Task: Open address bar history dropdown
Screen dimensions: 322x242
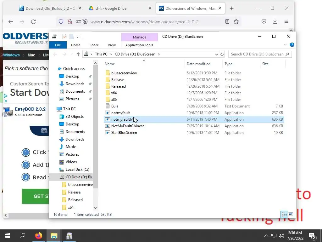Action: [216, 54]
